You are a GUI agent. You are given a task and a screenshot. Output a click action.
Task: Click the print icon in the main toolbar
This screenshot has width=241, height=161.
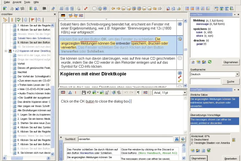click(x=79, y=9)
